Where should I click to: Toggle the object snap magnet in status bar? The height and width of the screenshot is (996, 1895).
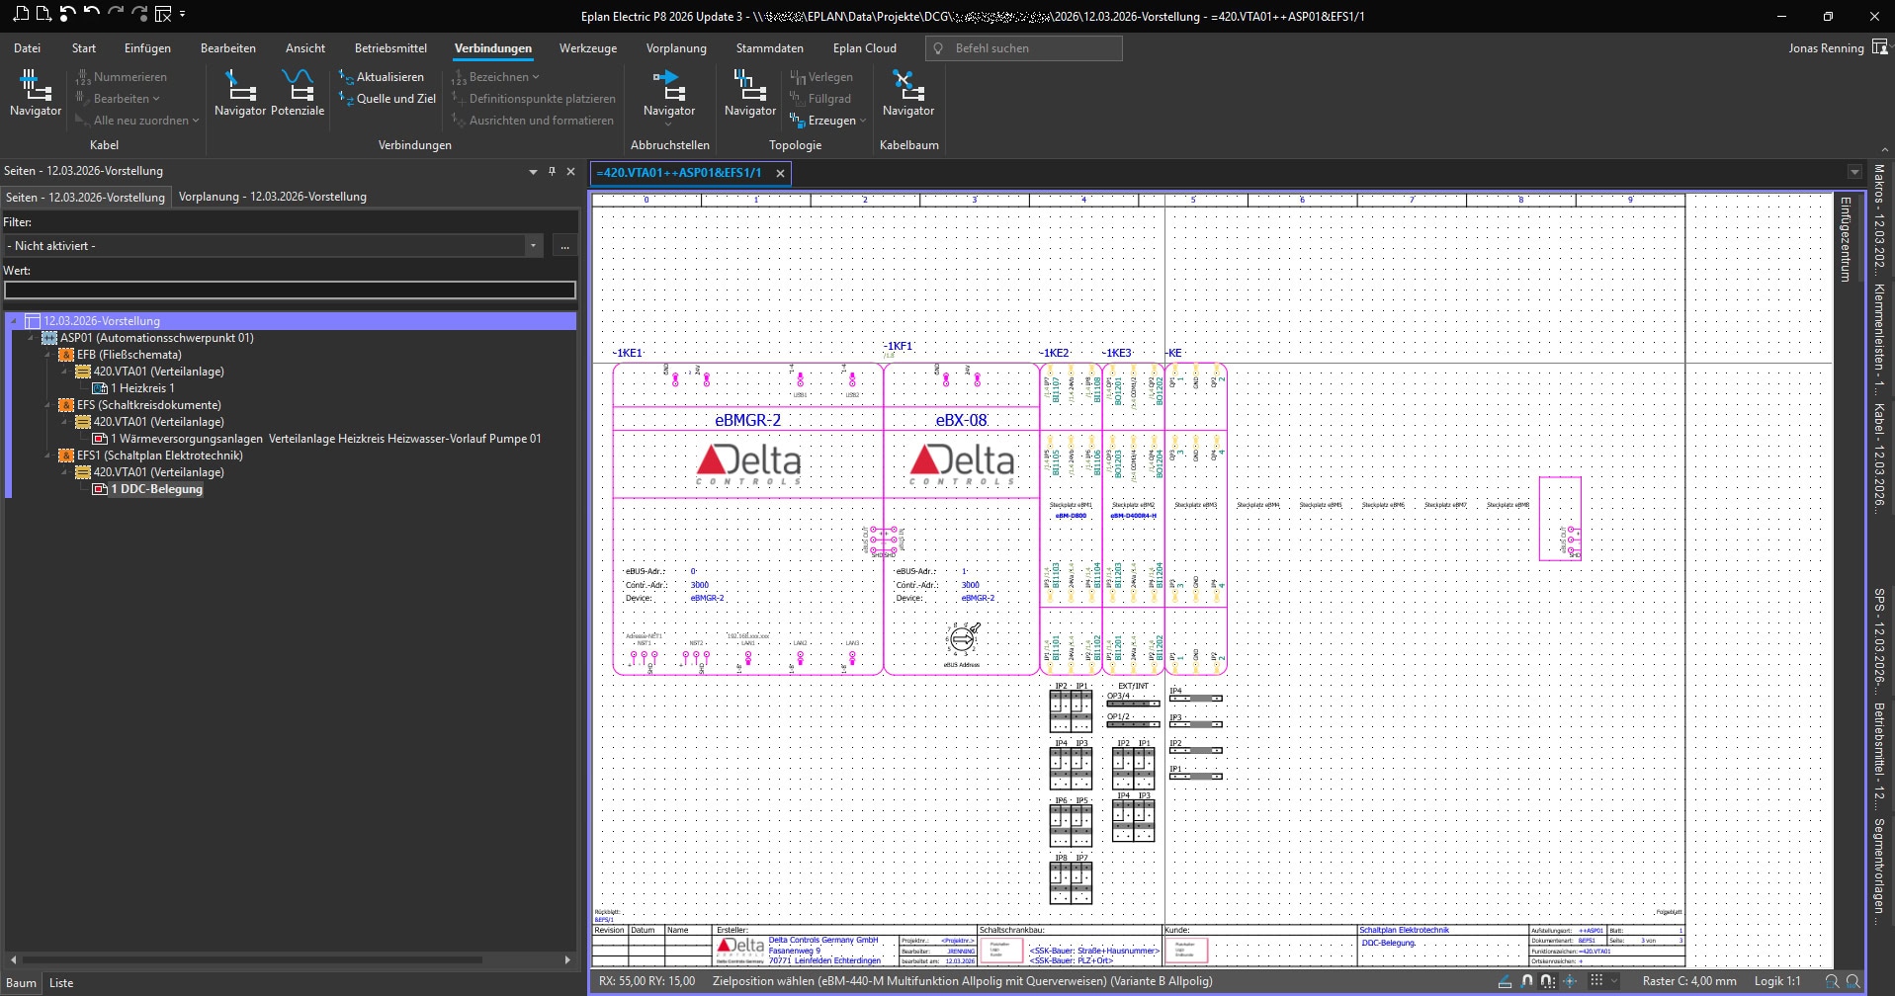(1527, 981)
